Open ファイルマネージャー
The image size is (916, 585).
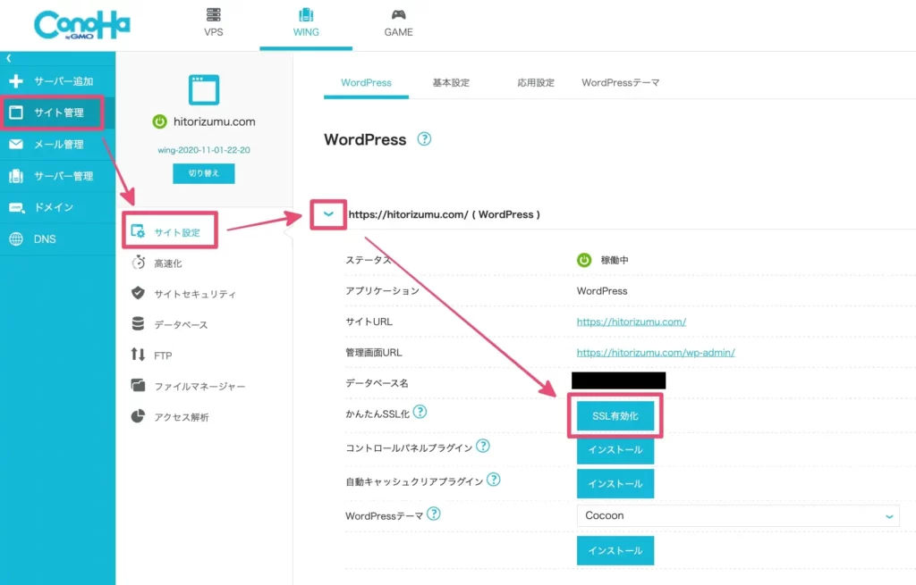pos(199,386)
